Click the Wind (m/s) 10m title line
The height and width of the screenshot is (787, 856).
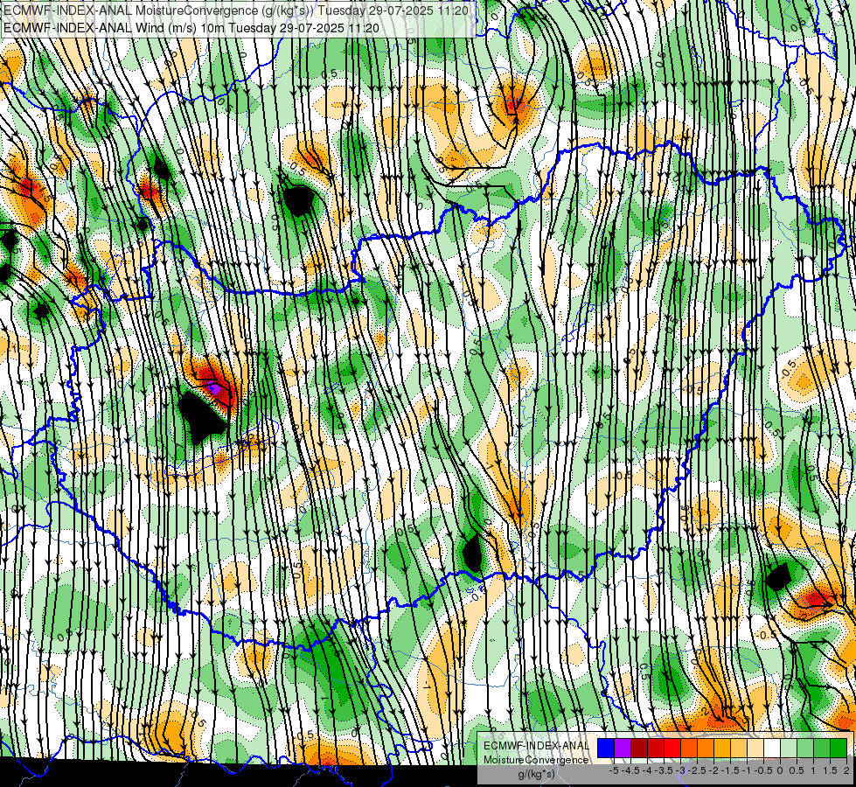tap(191, 28)
